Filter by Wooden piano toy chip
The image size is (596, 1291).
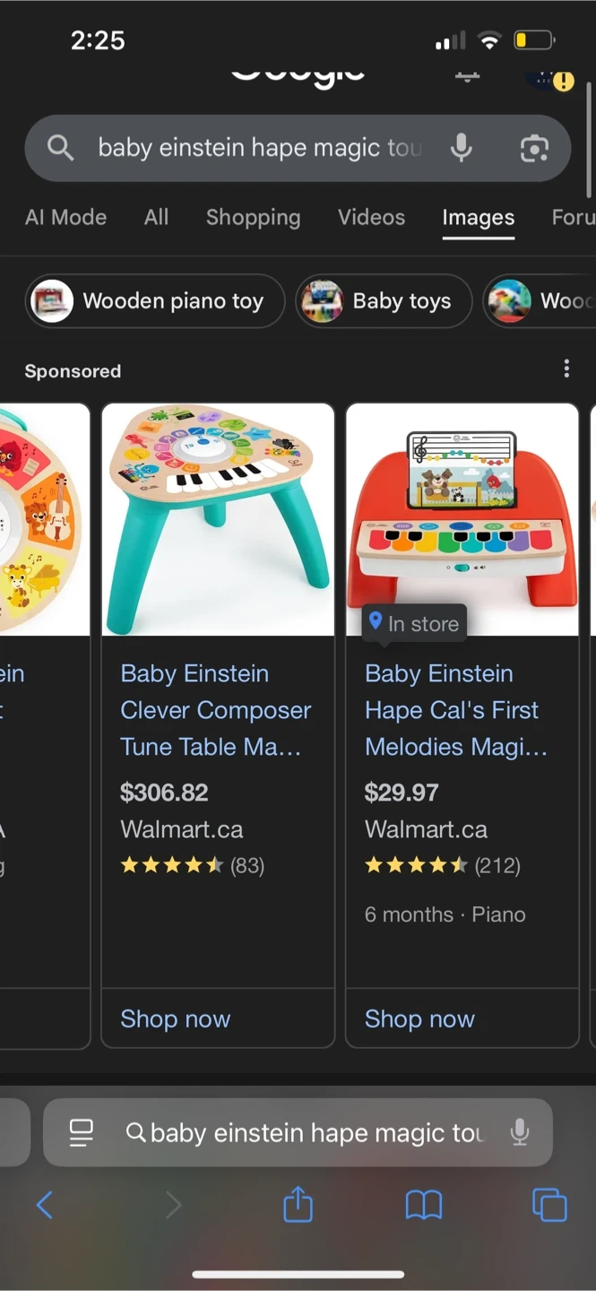[x=155, y=301]
